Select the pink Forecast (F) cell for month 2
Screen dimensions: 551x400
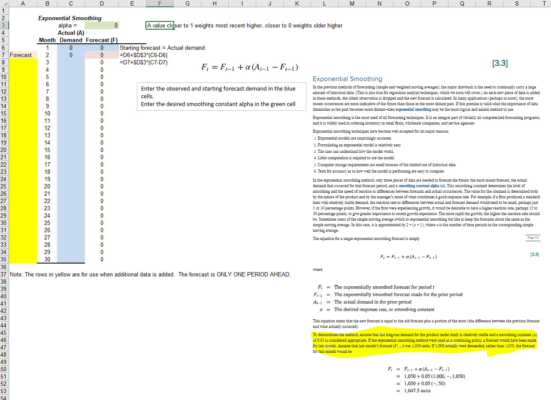point(101,55)
